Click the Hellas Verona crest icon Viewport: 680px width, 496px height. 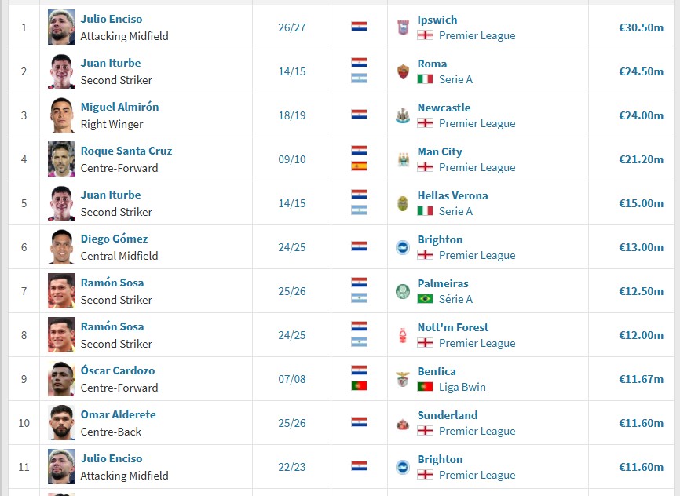coord(403,203)
